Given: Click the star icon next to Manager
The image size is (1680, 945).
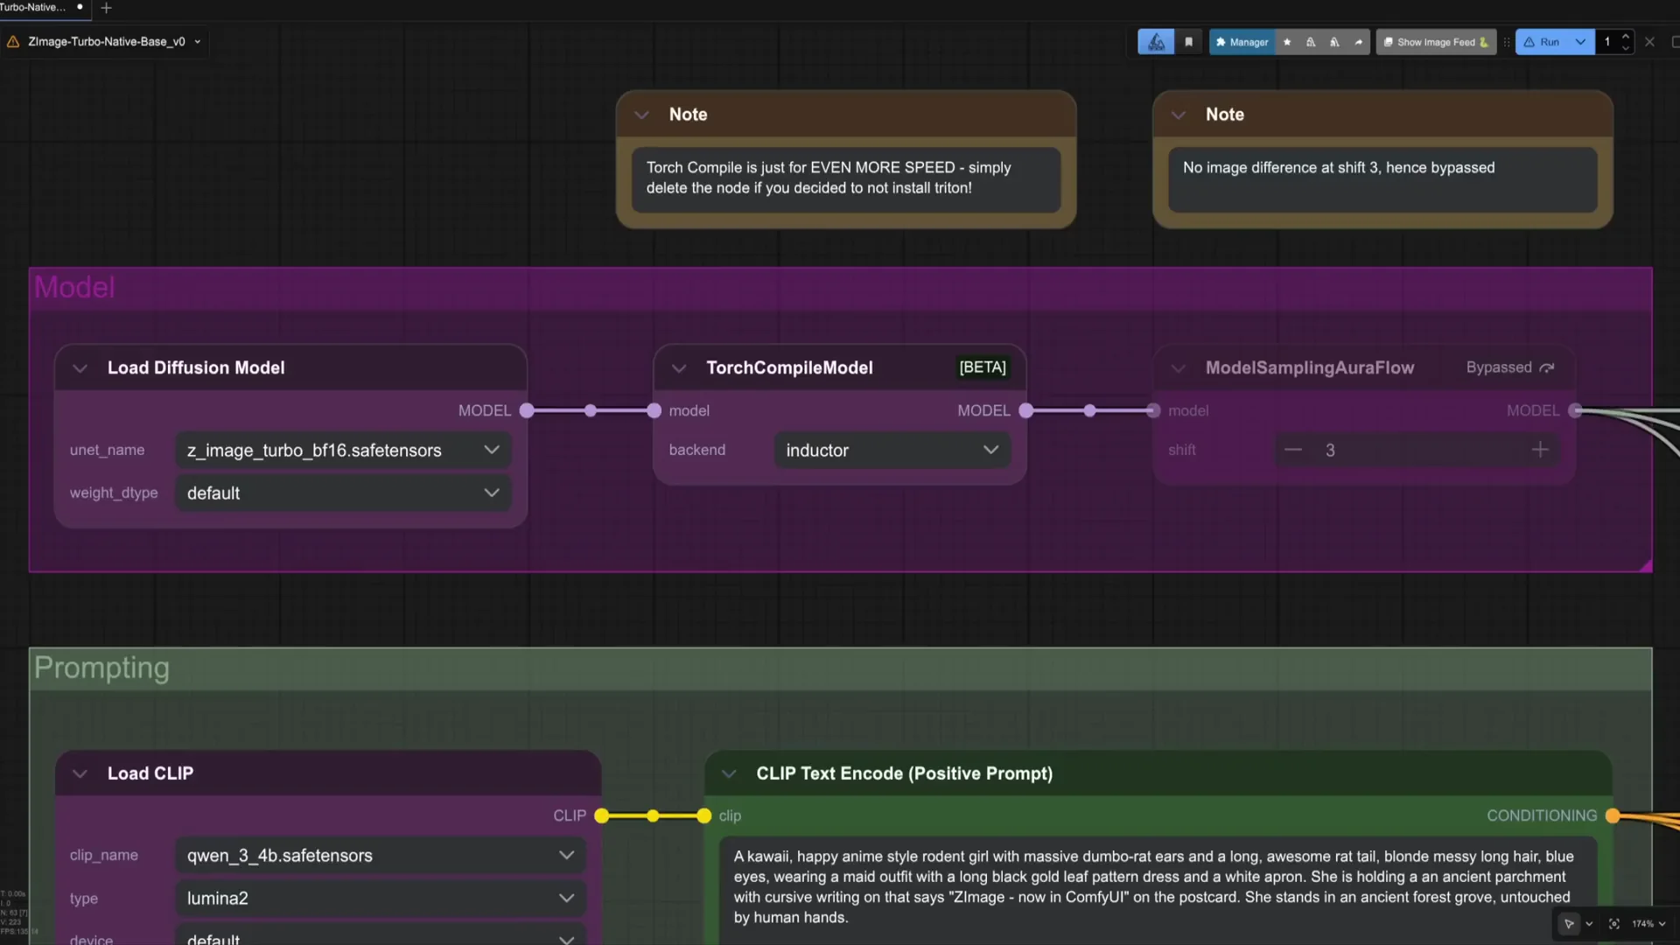Looking at the screenshot, I should tap(1287, 41).
